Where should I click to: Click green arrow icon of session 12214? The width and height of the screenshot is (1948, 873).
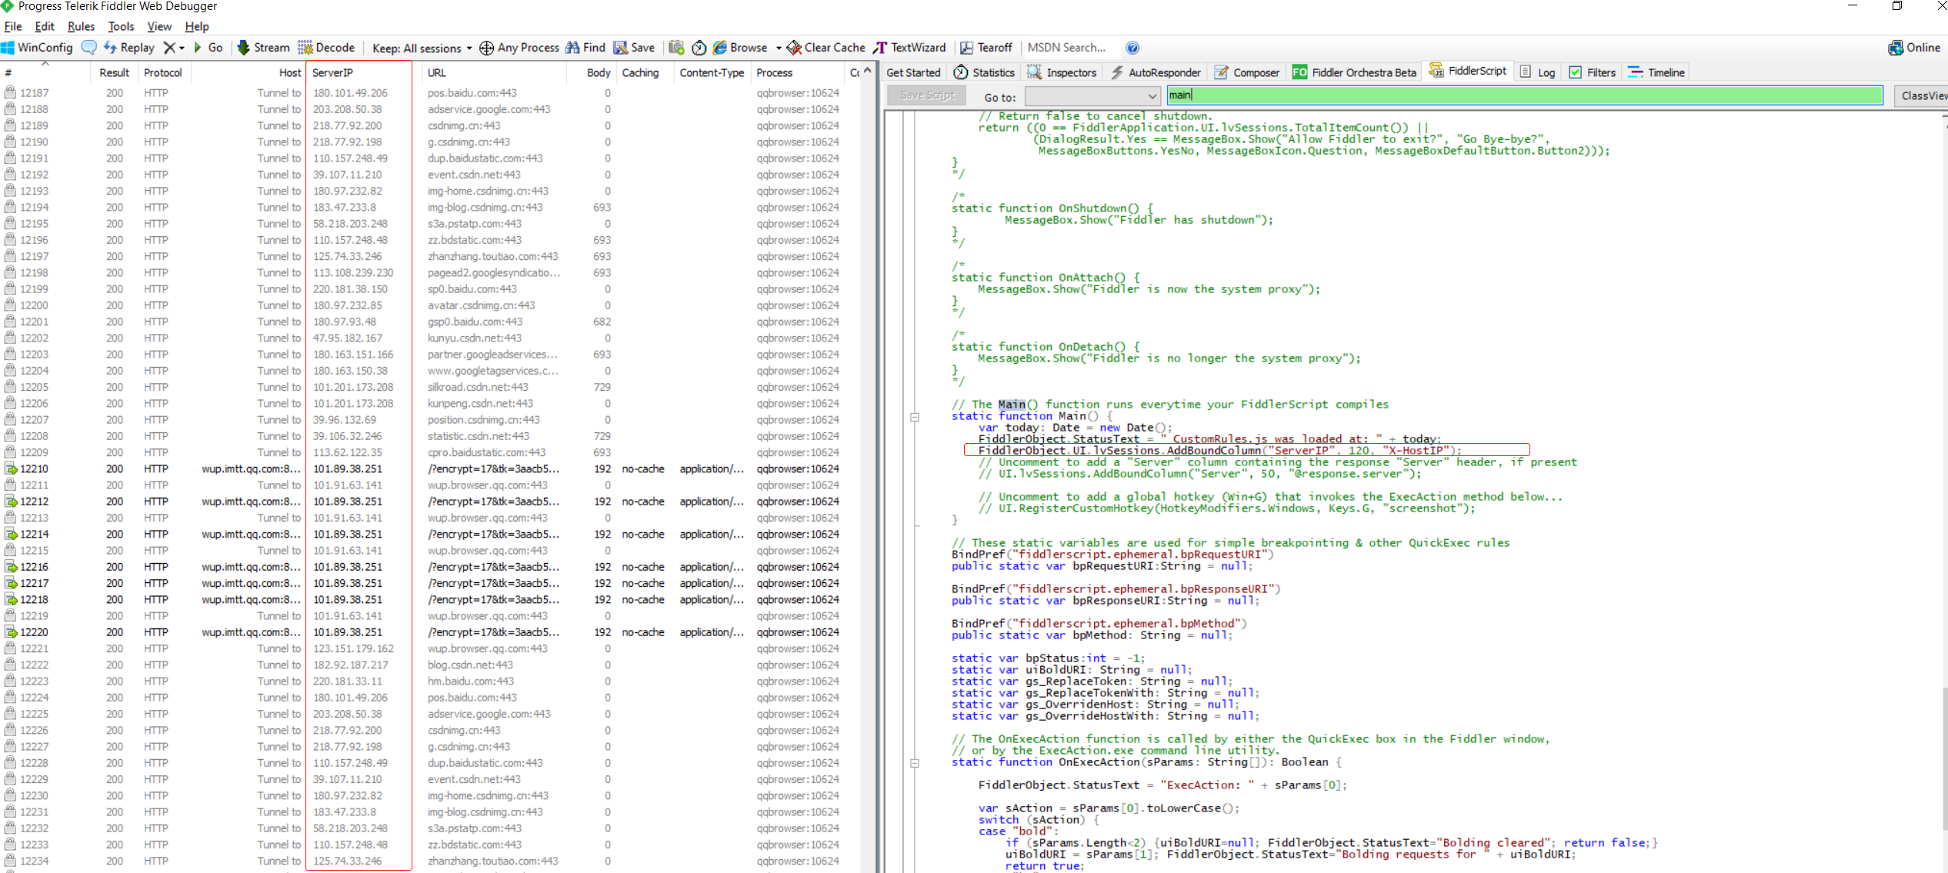(x=11, y=534)
